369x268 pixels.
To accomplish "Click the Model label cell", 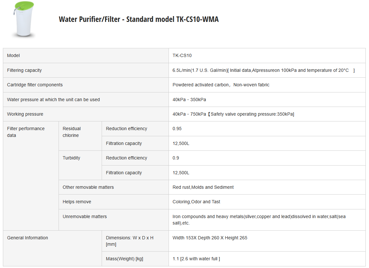I will (14, 55).
